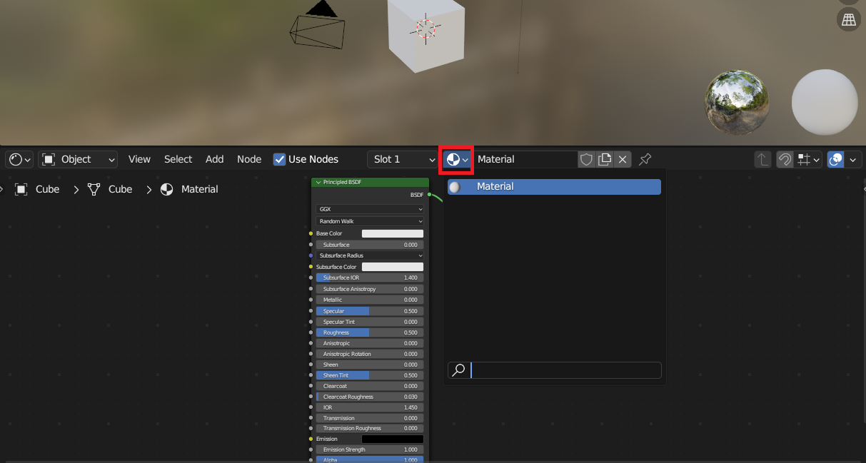This screenshot has width=866, height=463.
Task: Toggle the node editor overlays icon
Action: [836, 159]
